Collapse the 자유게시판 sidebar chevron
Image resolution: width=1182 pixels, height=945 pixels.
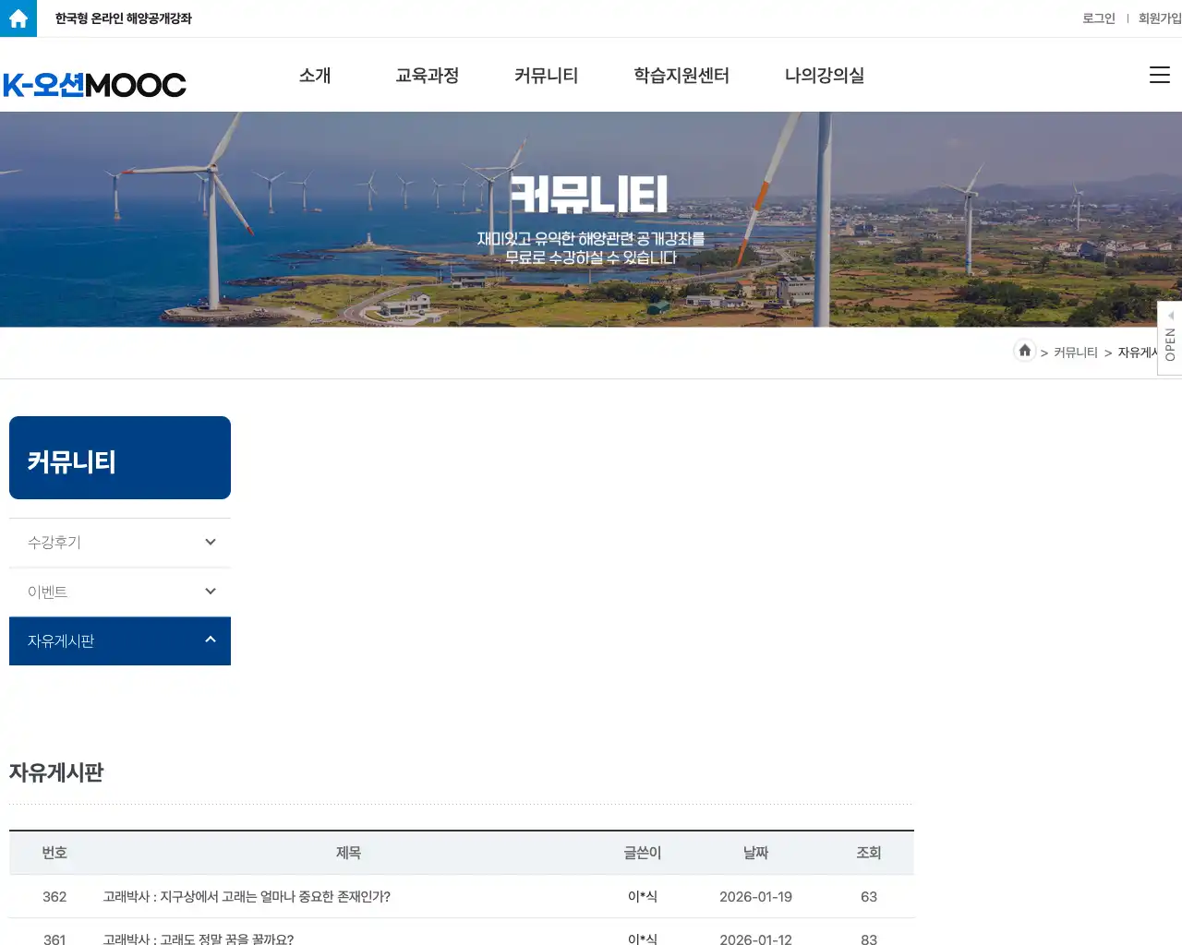coord(211,640)
